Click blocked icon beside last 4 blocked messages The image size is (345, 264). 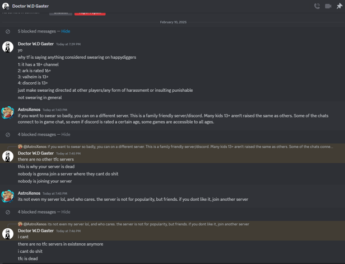(8, 212)
